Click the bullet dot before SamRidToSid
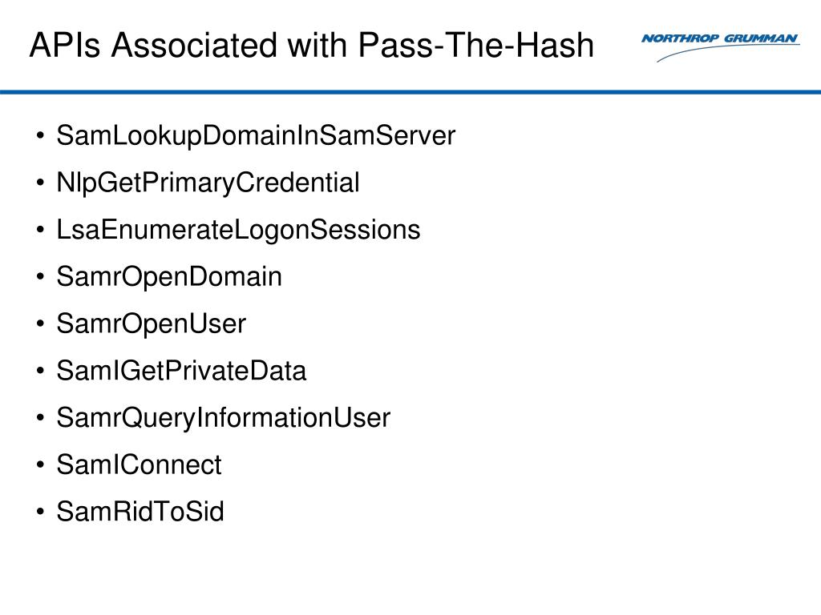 pos(40,512)
